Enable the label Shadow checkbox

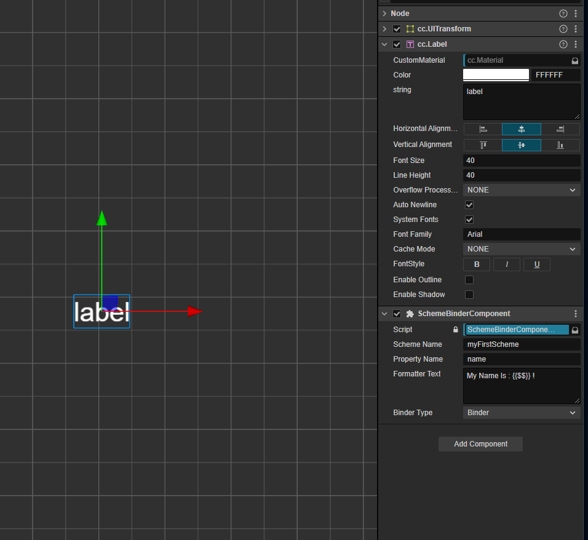[469, 295]
